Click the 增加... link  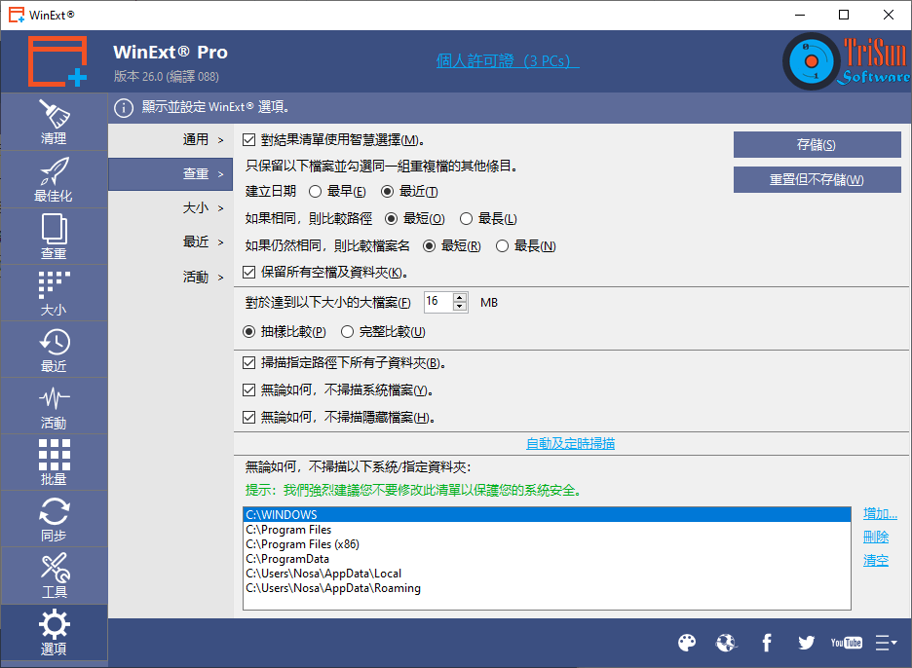(x=880, y=514)
